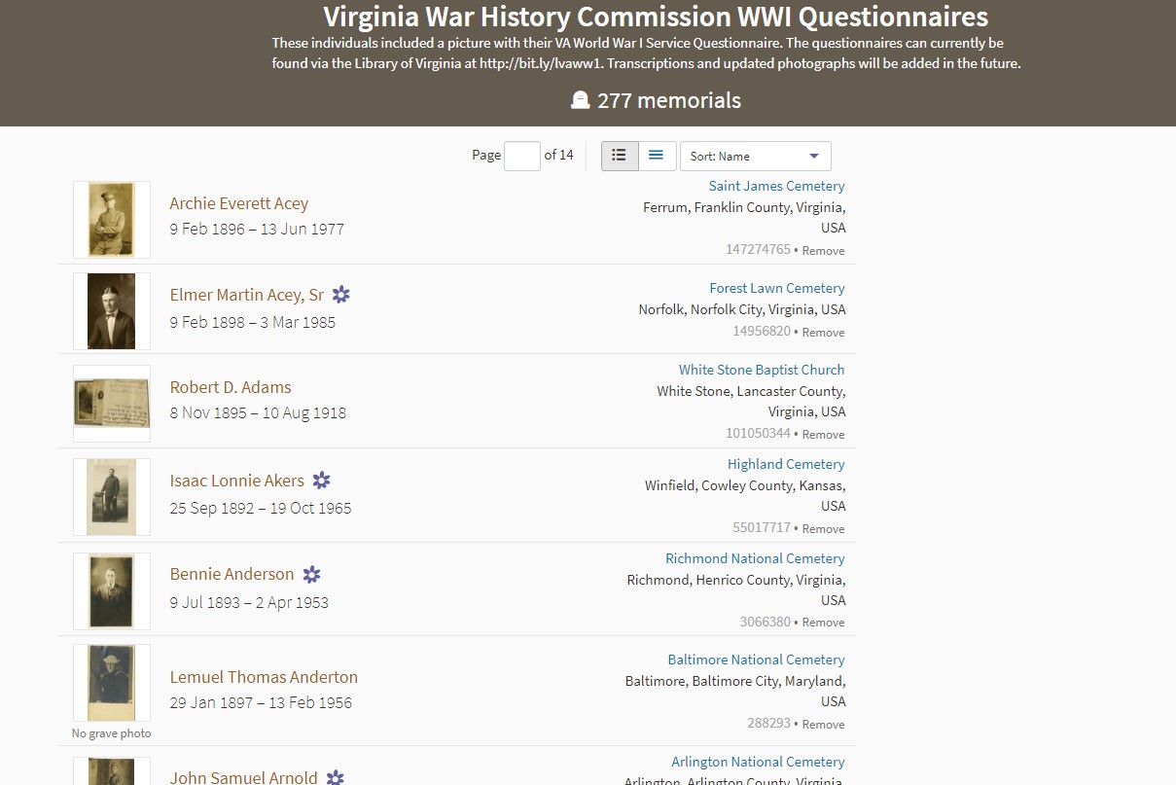Select the detailed list view icon
The image size is (1176, 785).
[x=620, y=155]
